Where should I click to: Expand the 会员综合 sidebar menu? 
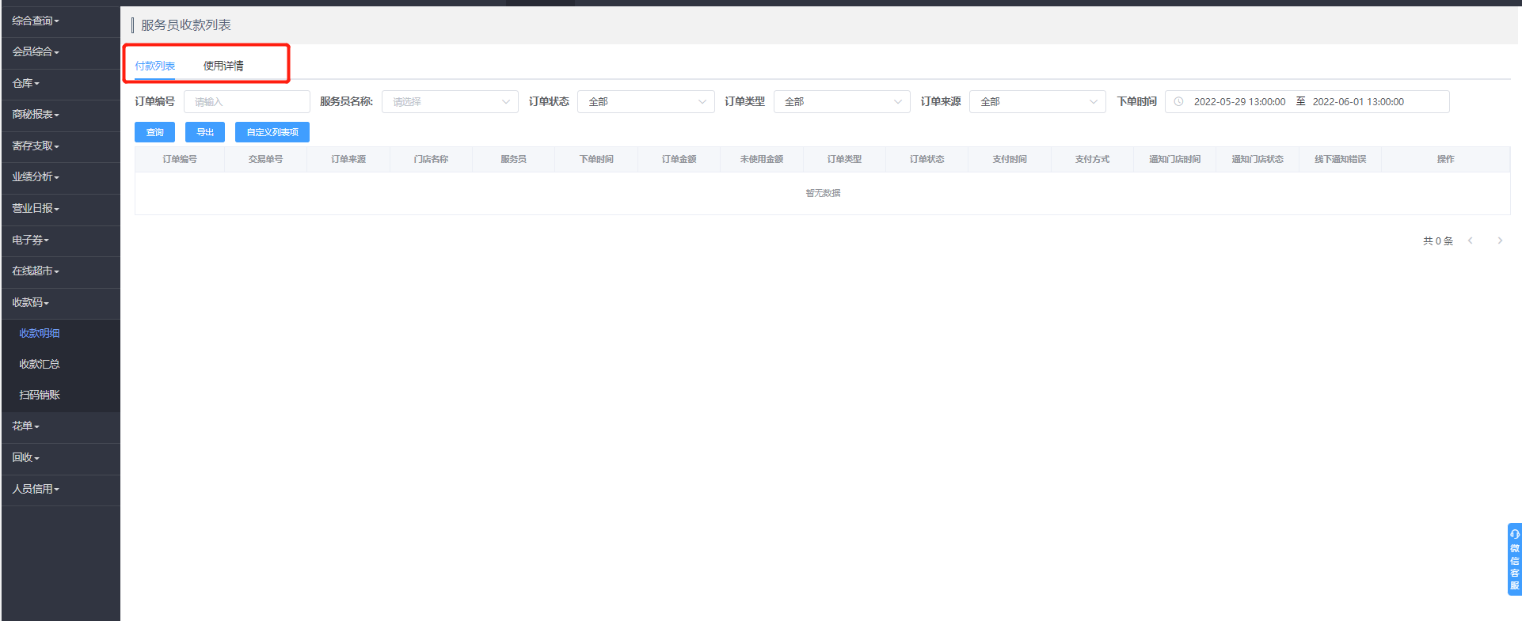(60, 52)
